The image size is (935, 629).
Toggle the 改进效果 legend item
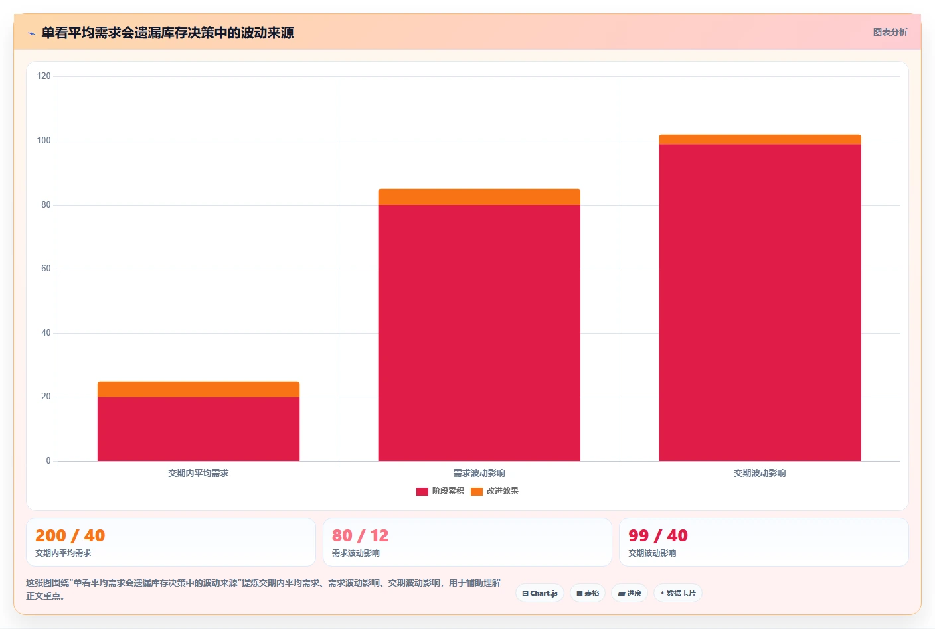pyautogui.click(x=495, y=491)
